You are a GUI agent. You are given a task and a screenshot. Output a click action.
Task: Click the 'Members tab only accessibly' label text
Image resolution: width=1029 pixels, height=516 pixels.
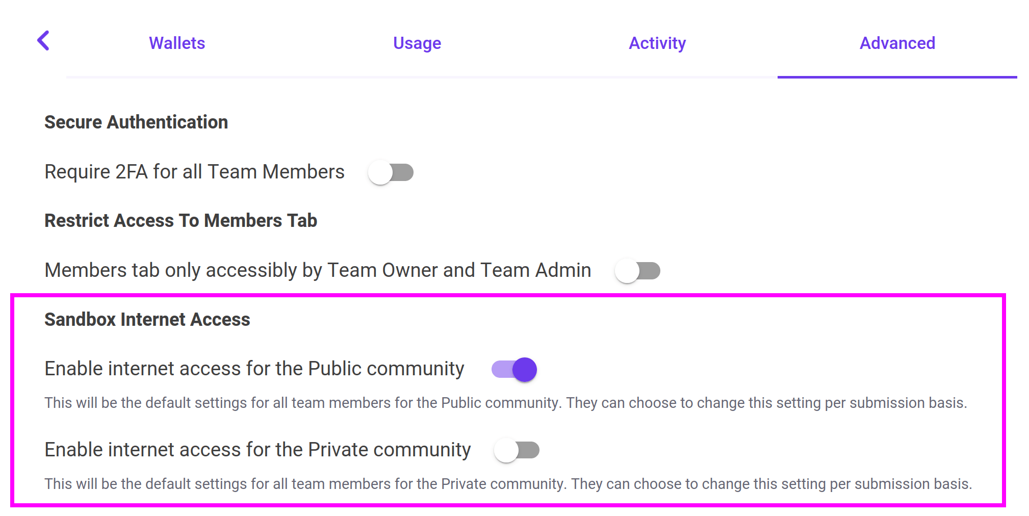318,271
